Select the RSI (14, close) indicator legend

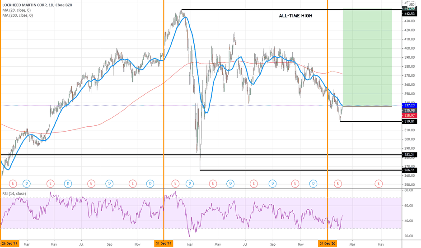[x=14, y=193]
